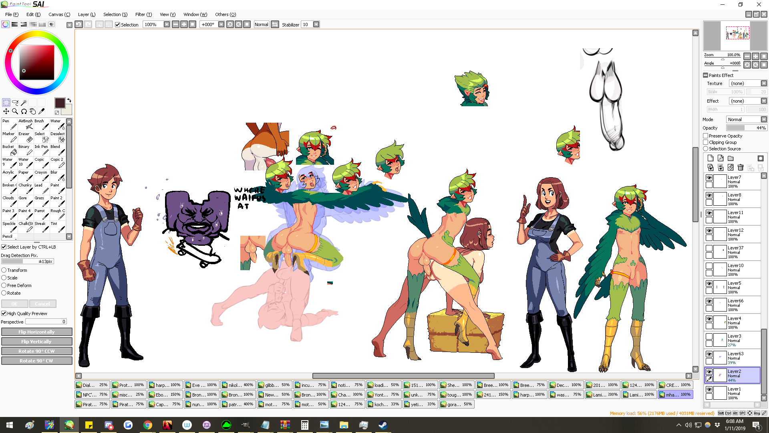Hide Layer7 using its eye icon
The width and height of the screenshot is (769, 433).
(709, 178)
